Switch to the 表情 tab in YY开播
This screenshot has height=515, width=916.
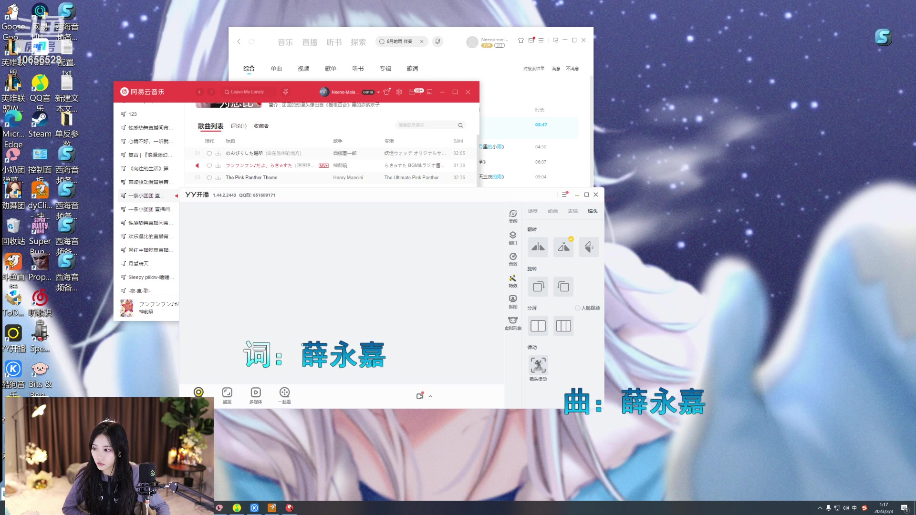[572, 211]
